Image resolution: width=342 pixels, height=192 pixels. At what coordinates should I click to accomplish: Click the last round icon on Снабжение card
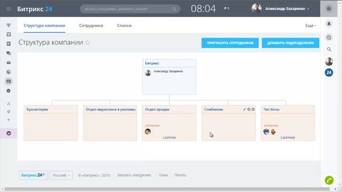point(253,109)
